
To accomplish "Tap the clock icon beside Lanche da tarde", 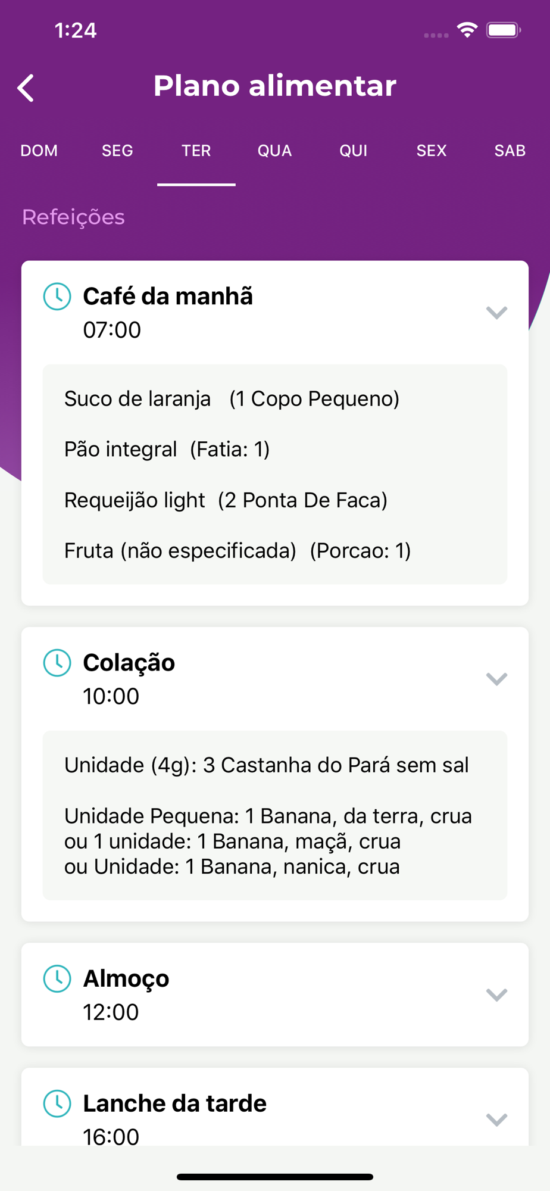I will [x=57, y=1103].
